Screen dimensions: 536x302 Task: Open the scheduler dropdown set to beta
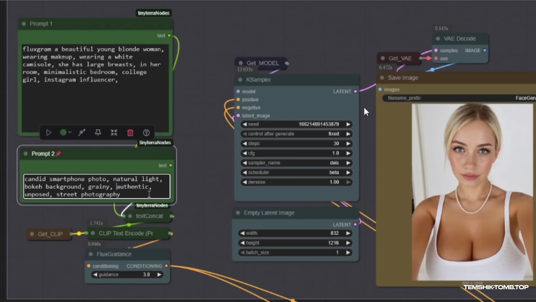click(x=296, y=172)
